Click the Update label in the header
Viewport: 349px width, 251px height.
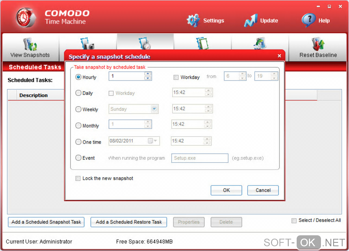[x=269, y=20]
